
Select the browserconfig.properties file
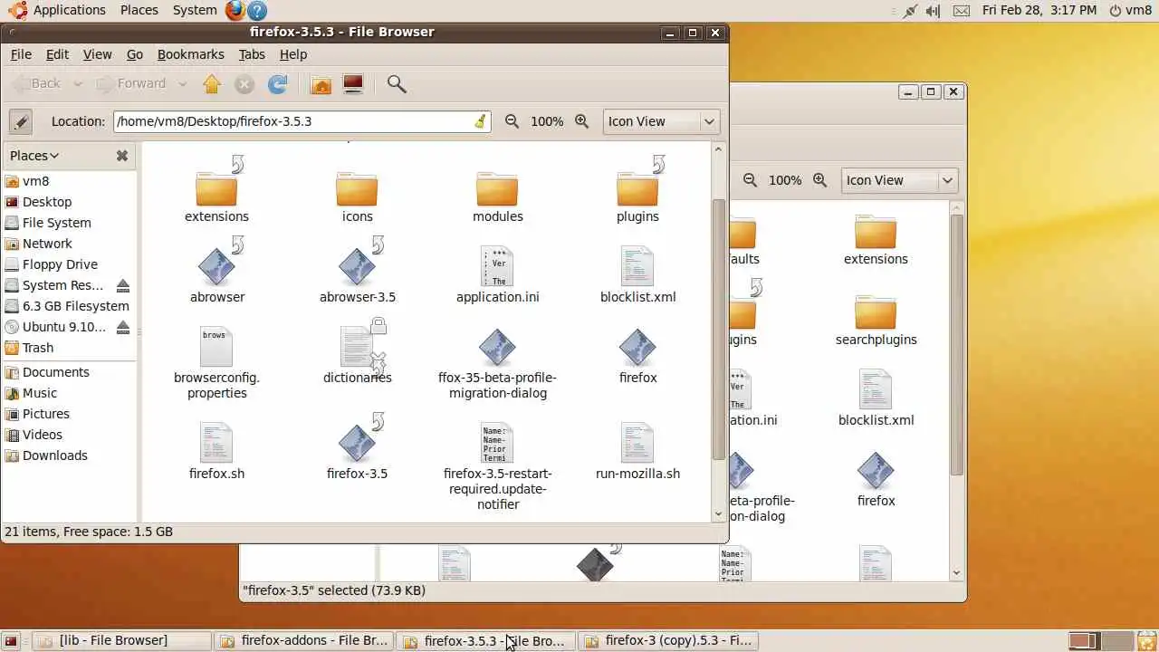point(216,347)
